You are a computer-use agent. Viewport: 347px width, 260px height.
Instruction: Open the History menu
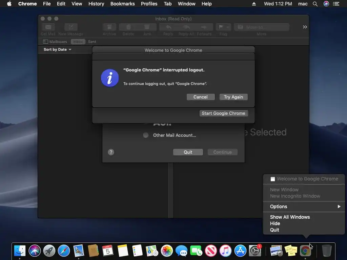click(96, 4)
